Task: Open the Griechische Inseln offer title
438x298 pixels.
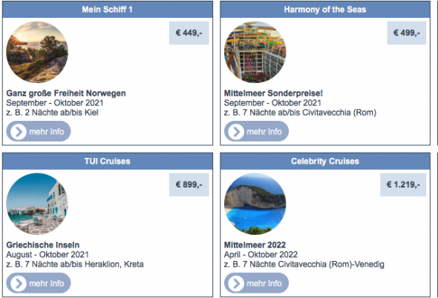Action: tap(43, 245)
